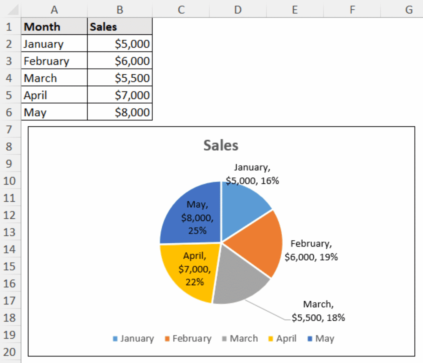Click April legend entry

[282, 338]
